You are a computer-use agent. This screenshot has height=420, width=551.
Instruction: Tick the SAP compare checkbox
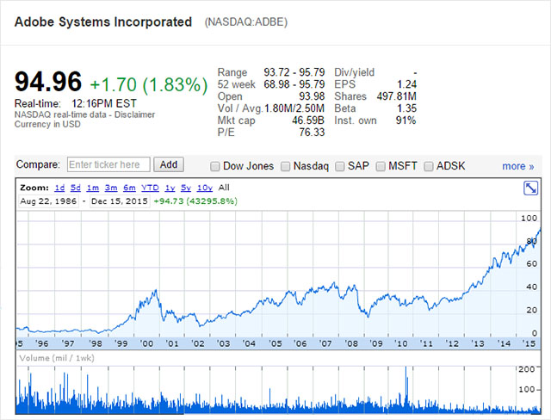click(339, 166)
